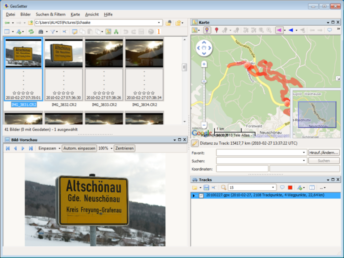Click the green refresh arrows icon

click(31, 31)
